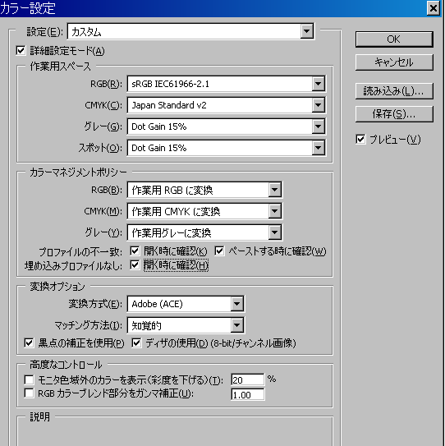445x446 pixels.
Task: Enable モニタ色域外のカラーを表示 checkbox
Action: 29,379
